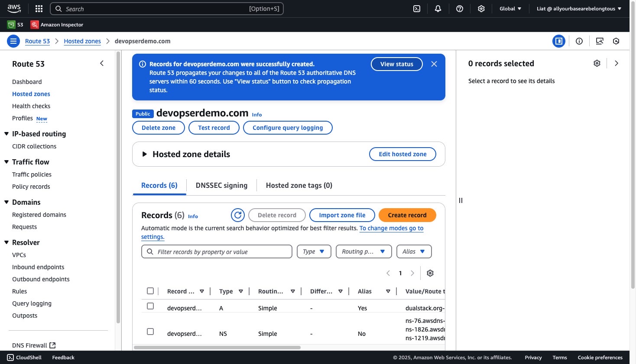This screenshot has height=364, width=636.
Task: Follow the Route 53 breadcrumb link
Action: coord(37,41)
